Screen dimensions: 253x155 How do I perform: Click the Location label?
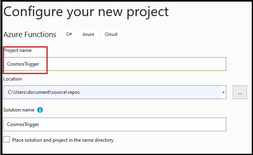coord(13,79)
